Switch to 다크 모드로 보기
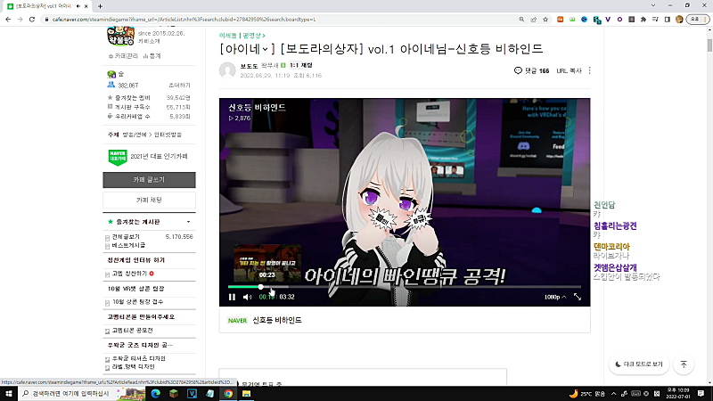The width and height of the screenshot is (713, 401). pyautogui.click(x=638, y=364)
